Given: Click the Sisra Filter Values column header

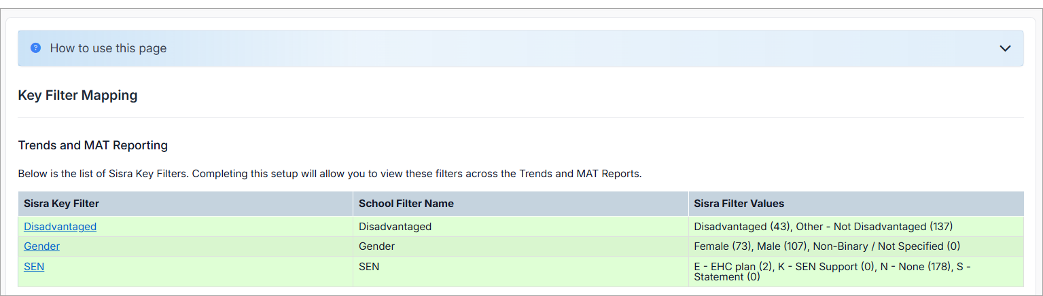Looking at the screenshot, I should (739, 204).
